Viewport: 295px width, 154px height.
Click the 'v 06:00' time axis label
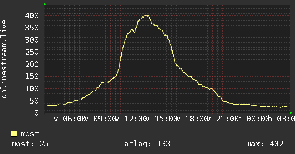(x=70, y=119)
